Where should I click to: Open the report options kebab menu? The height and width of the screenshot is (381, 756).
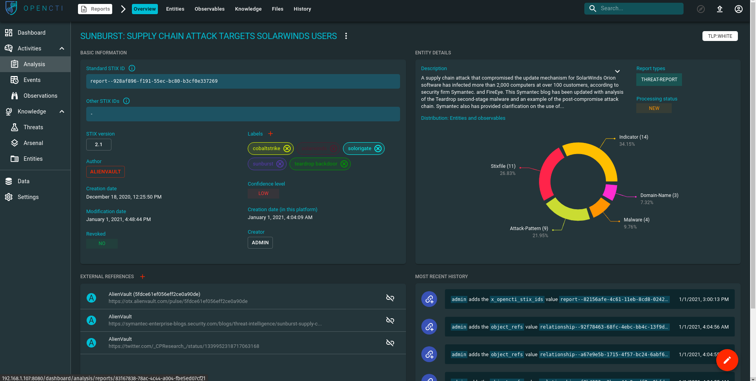(346, 36)
